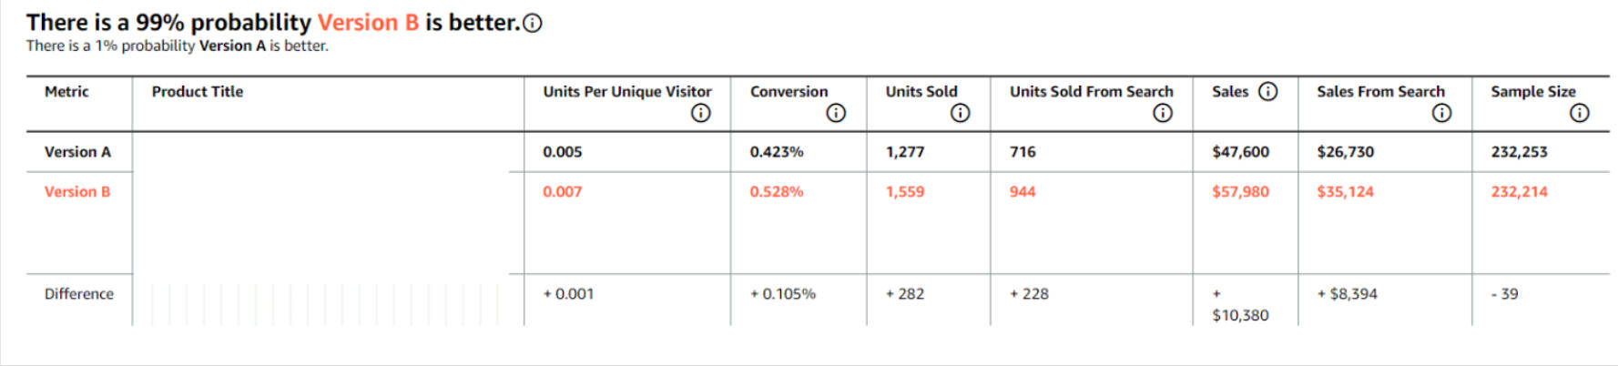Click the Conversion column info icon
This screenshot has width=1618, height=366.
click(x=836, y=113)
